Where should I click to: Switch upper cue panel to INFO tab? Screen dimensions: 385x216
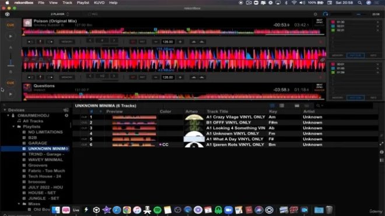pos(373,55)
